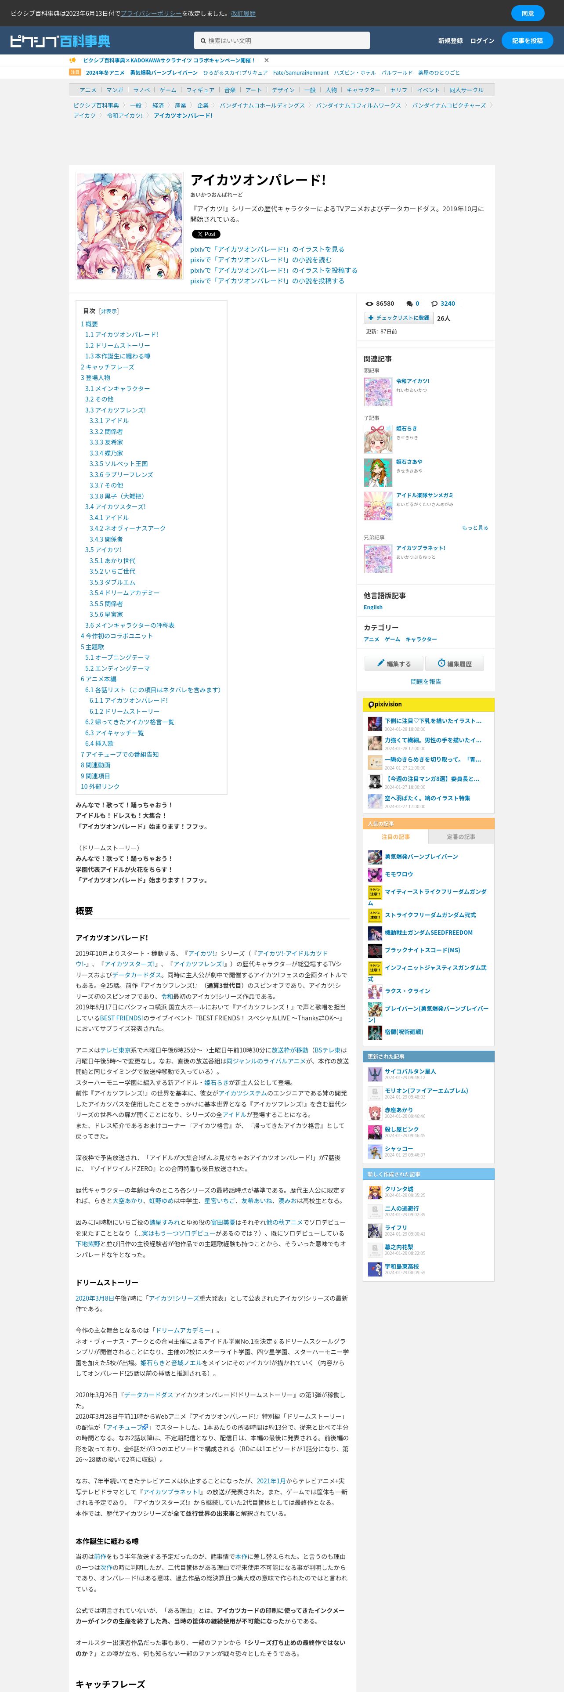The image size is (564, 1692).
Task: Open クリンタ城 newly created article
Action: (x=398, y=1189)
